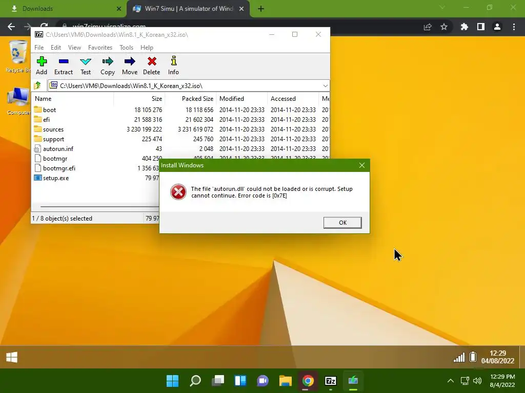Open the browser extensions puzzle icon

[x=464, y=27]
